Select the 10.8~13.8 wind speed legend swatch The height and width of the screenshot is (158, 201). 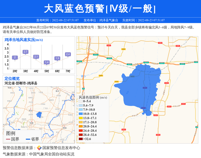[81, 114]
